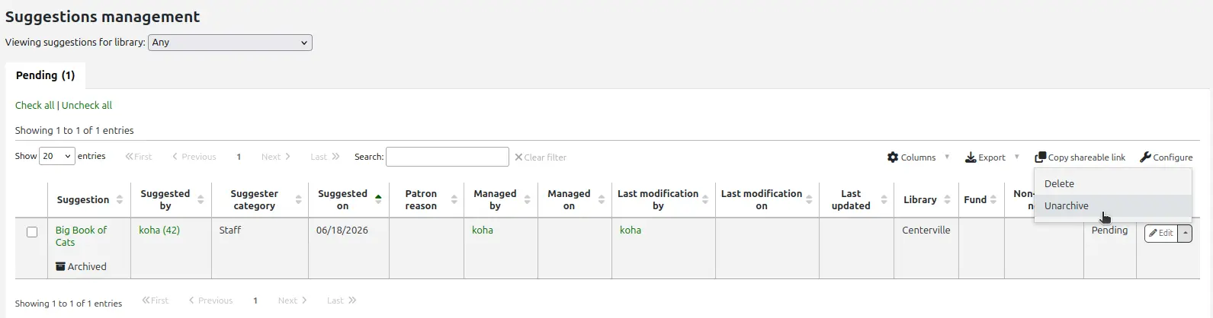Click the Check all link
The width and height of the screenshot is (1213, 318).
coord(35,106)
